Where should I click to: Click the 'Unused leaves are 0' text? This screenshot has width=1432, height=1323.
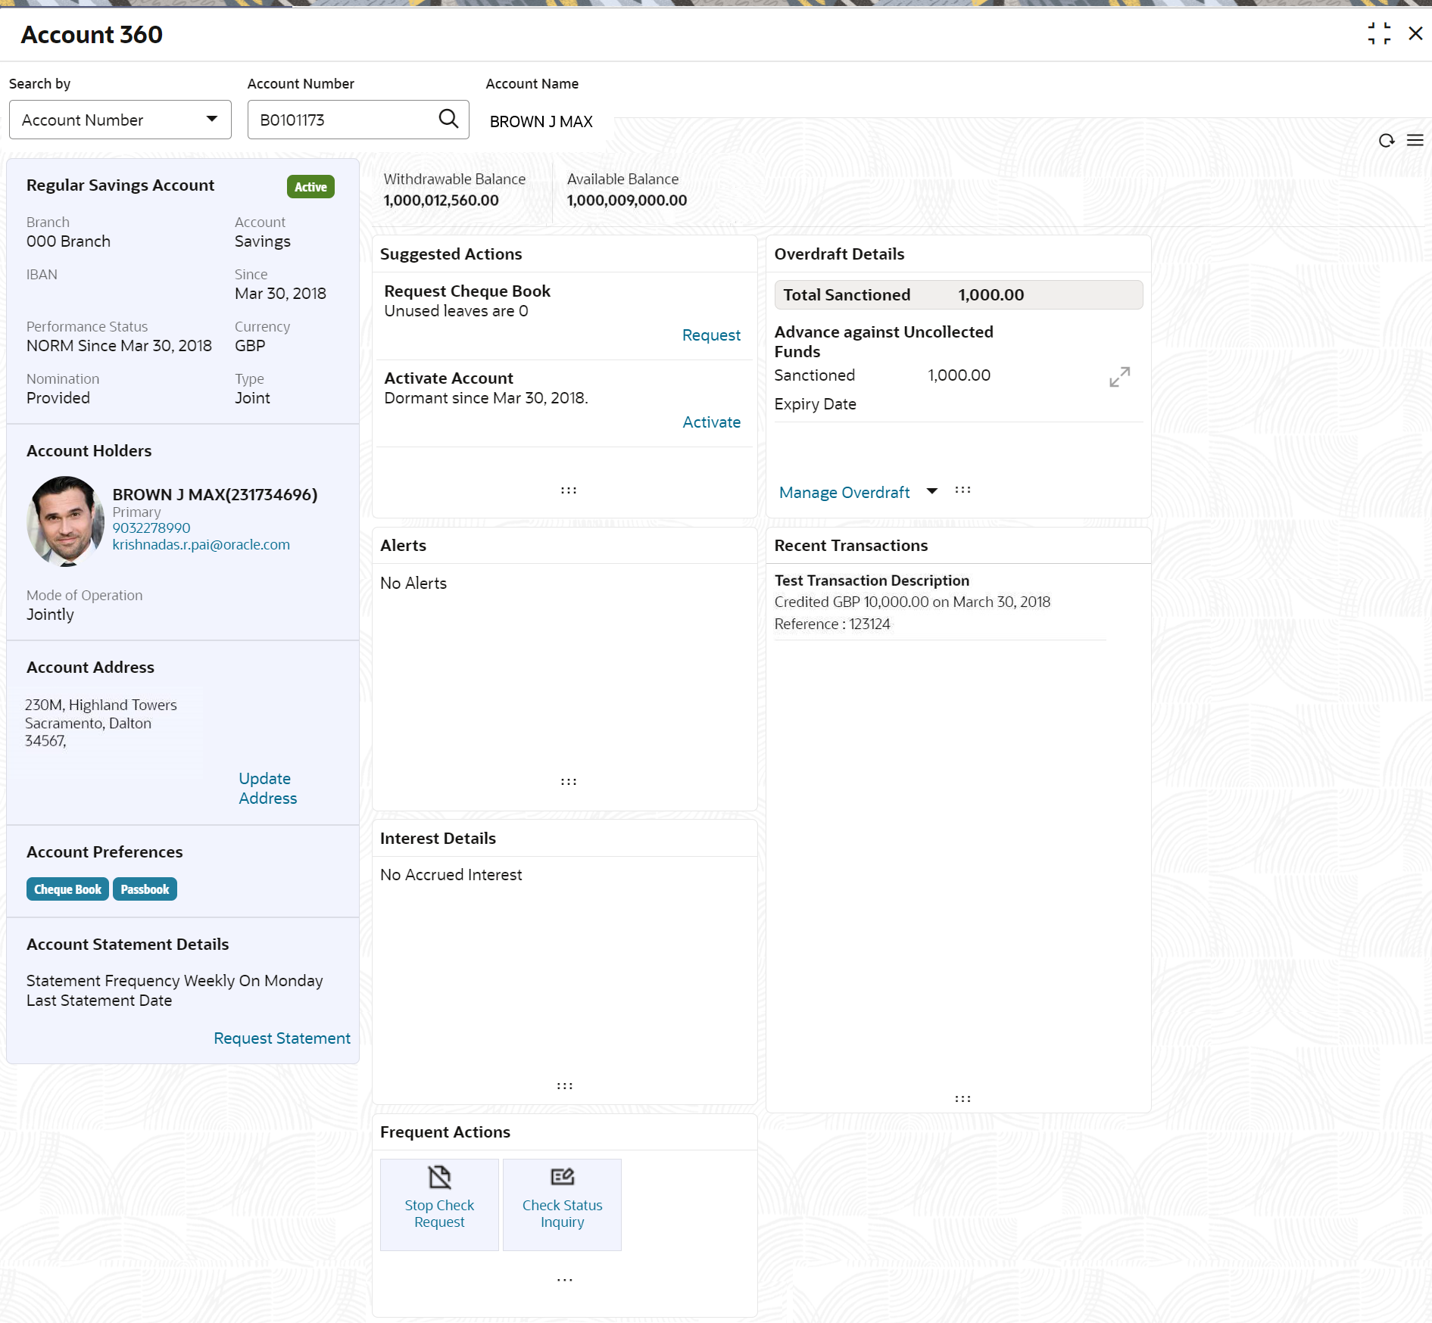pos(456,310)
